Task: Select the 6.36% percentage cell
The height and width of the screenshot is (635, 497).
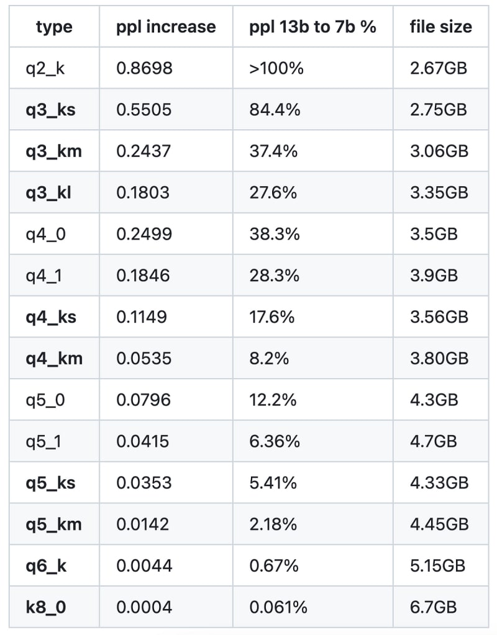Action: [x=275, y=441]
